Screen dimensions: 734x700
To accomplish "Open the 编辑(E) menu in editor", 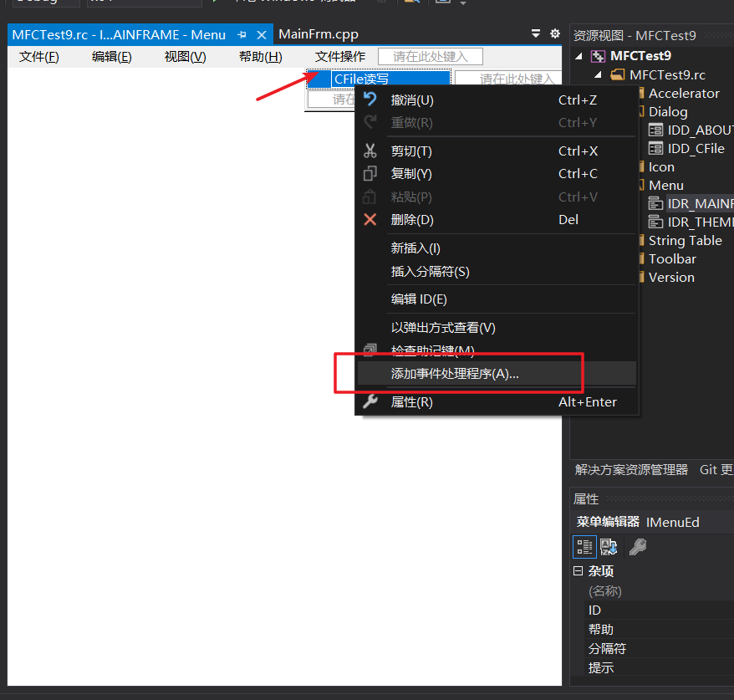I will click(x=112, y=57).
